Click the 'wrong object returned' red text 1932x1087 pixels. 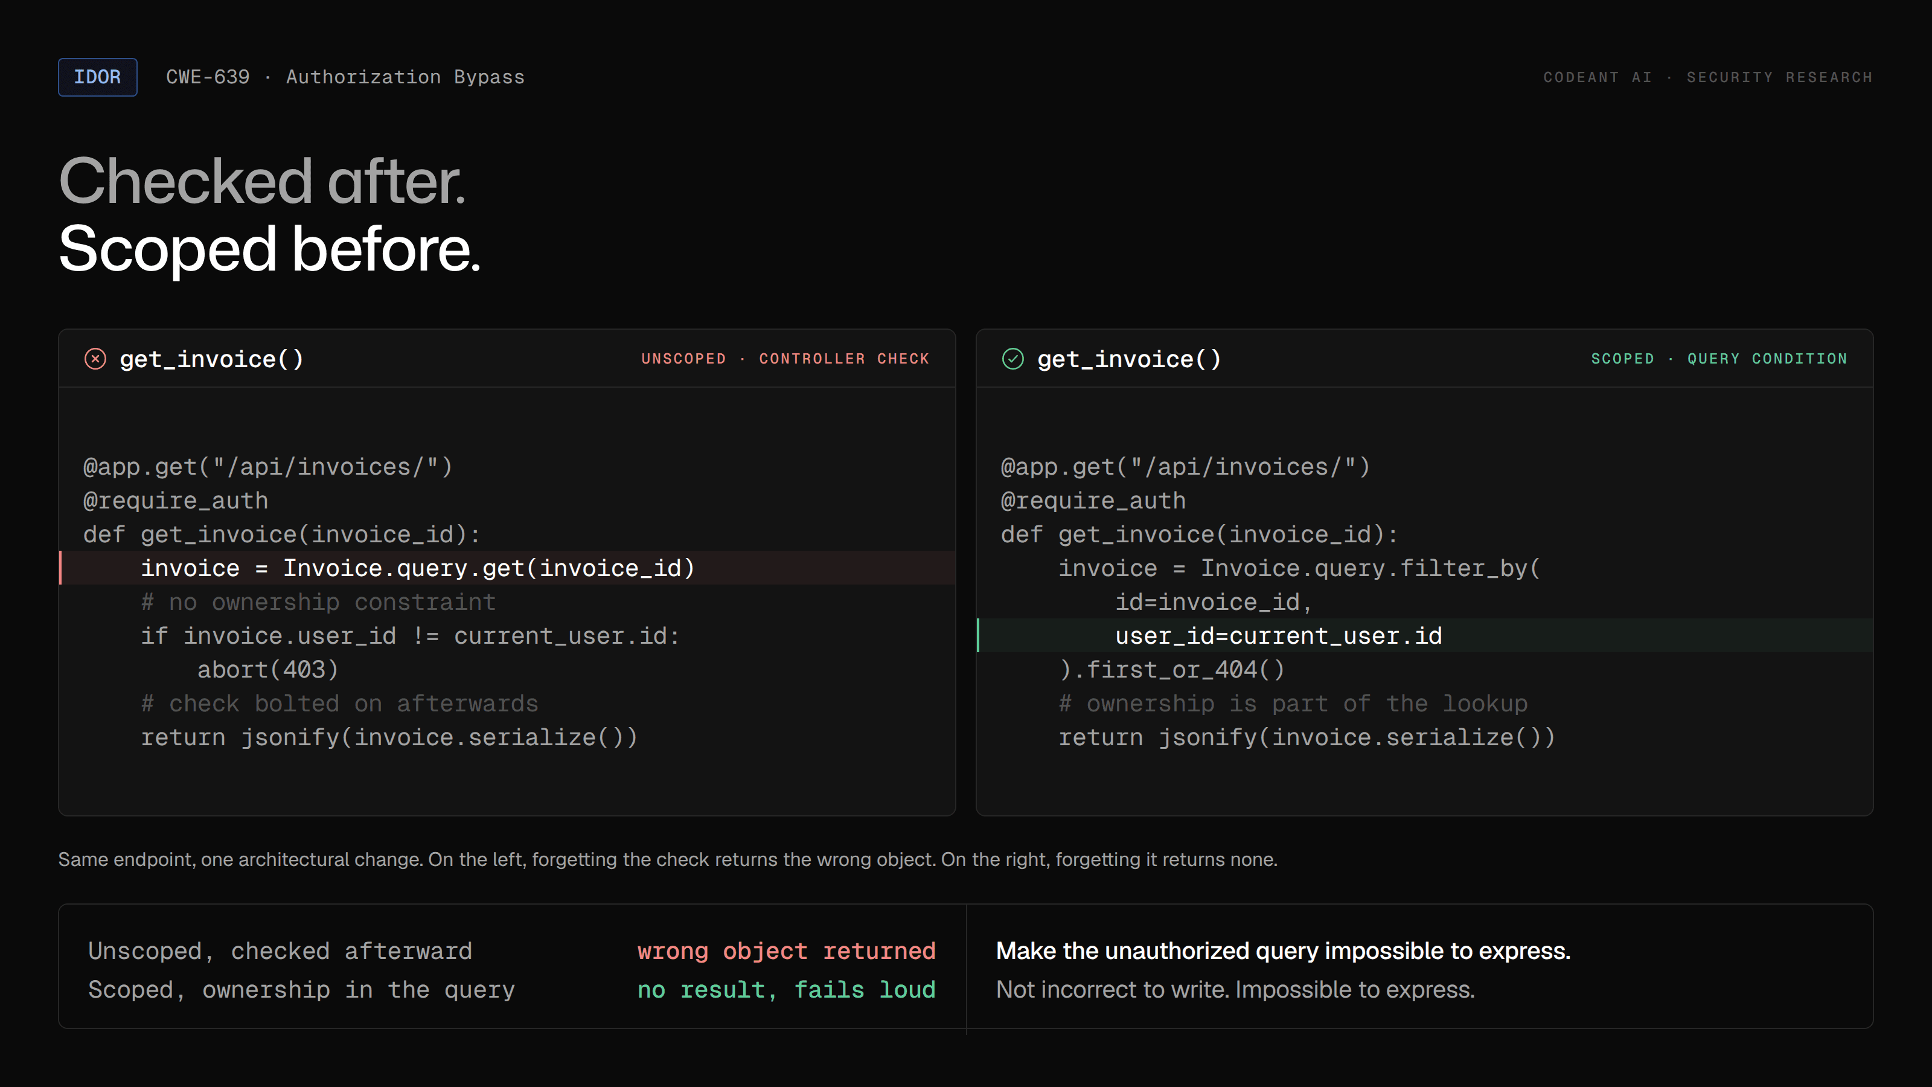click(x=786, y=951)
